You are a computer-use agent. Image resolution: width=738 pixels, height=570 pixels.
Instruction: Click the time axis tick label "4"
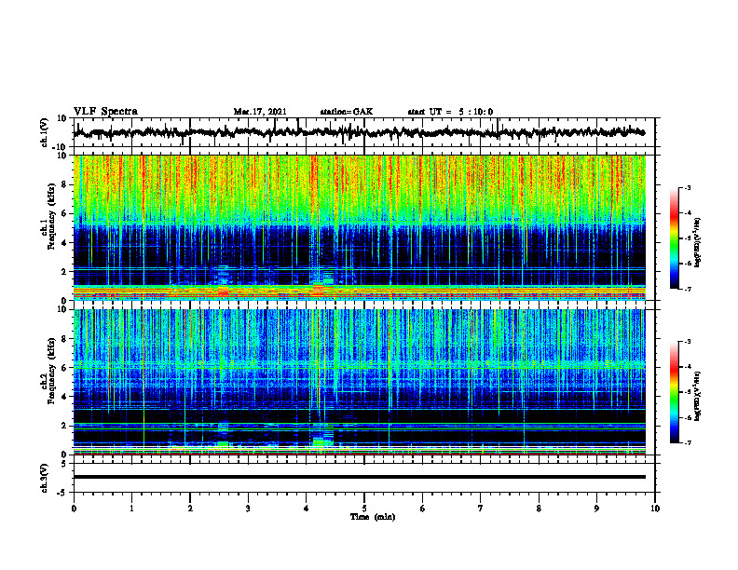[x=307, y=509]
